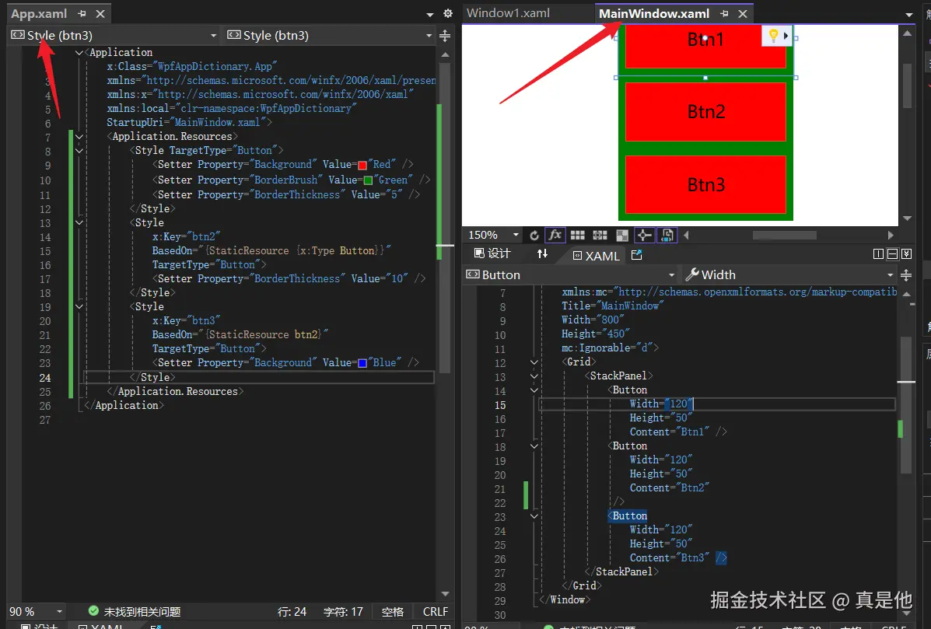Select the Btn2 button in designer
931x629 pixels.
click(x=705, y=111)
